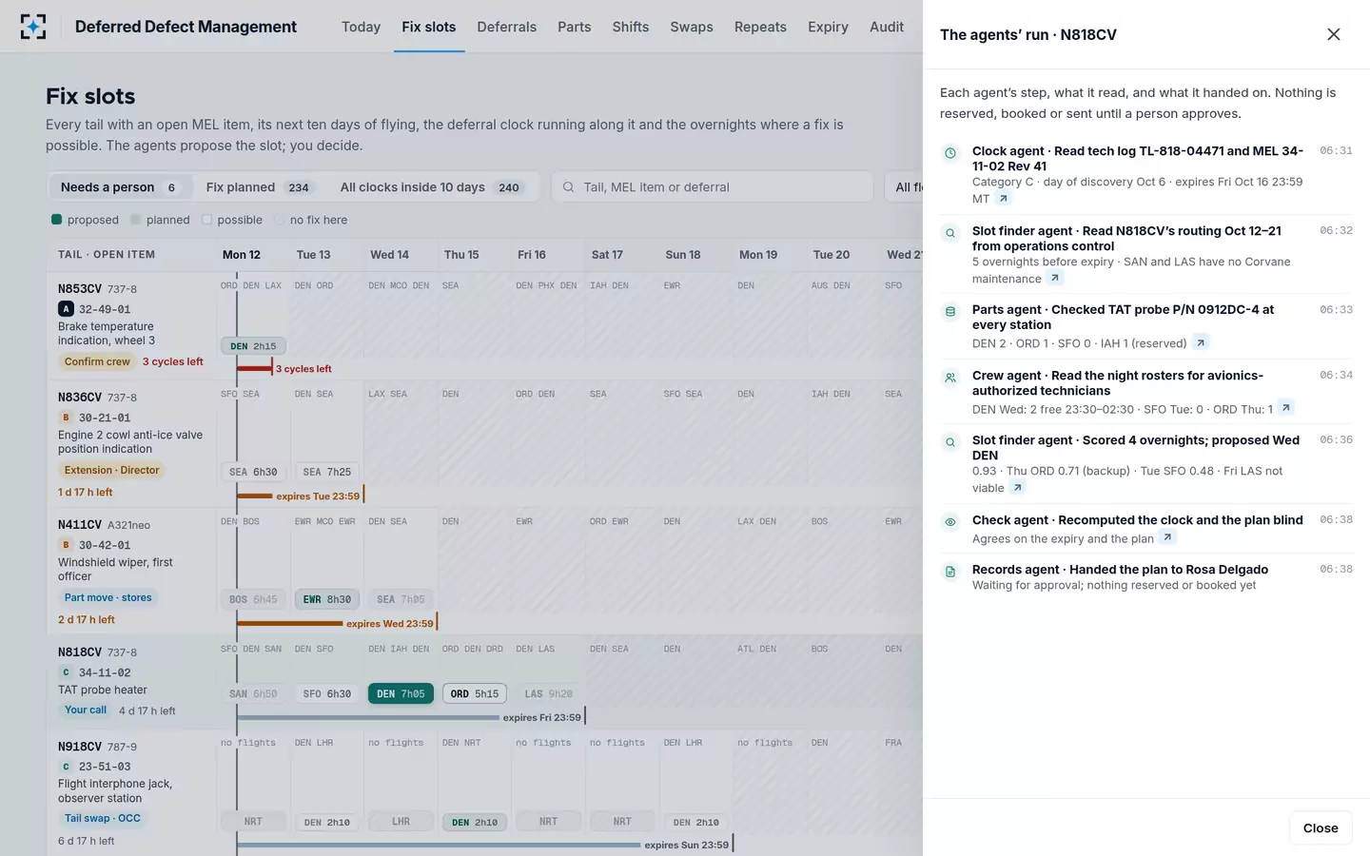Click the 'Tail swap · OCC' tag on N918CV

pyautogui.click(x=102, y=818)
